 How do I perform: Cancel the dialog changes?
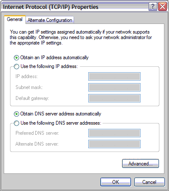click(149, 182)
